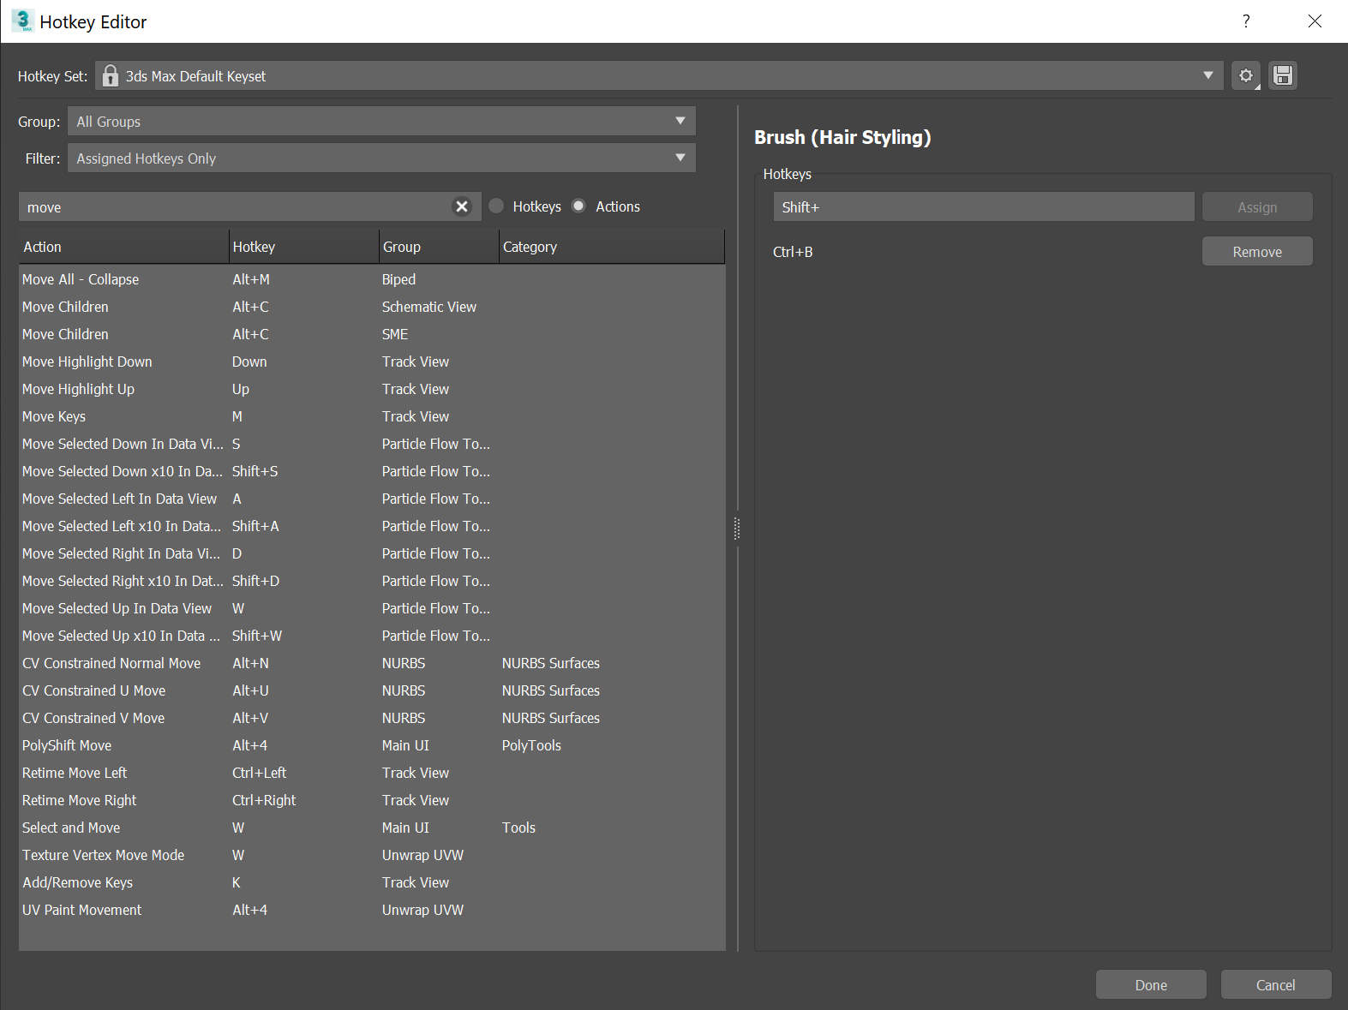Image resolution: width=1348 pixels, height=1010 pixels.
Task: Select the Hotkeys search radio button
Action: (x=496, y=206)
